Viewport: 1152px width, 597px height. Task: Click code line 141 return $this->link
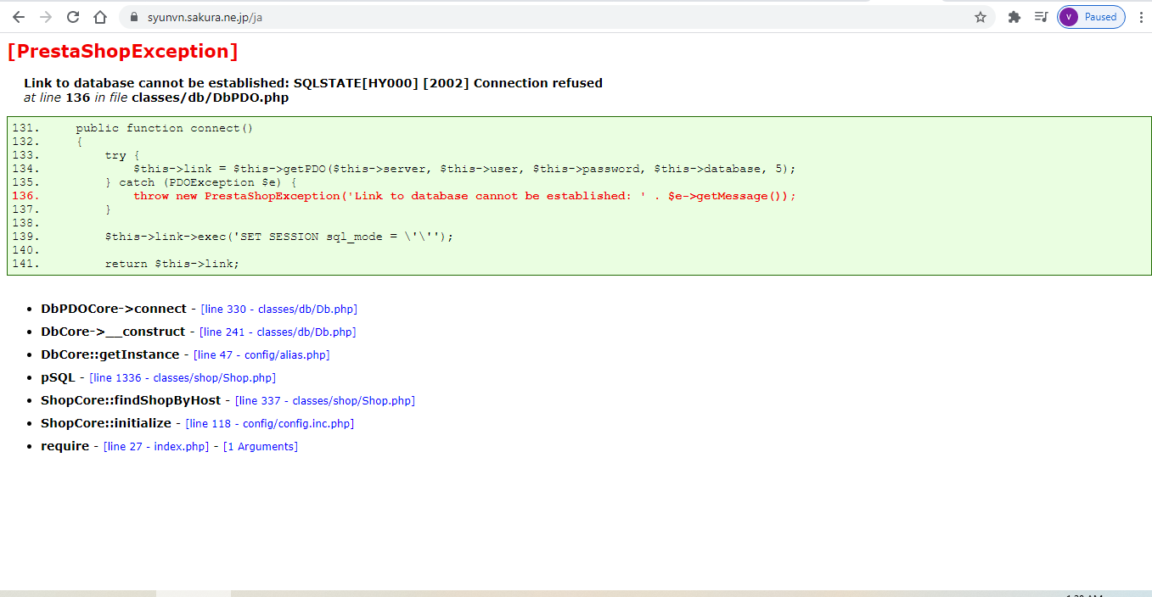pos(172,264)
